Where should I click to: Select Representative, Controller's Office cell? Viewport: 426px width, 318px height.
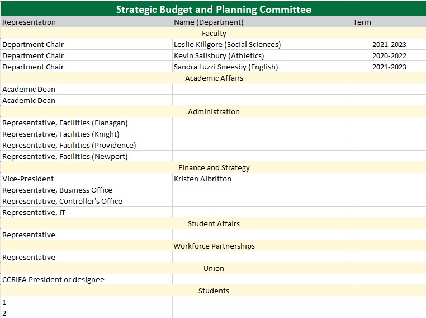tap(62, 202)
